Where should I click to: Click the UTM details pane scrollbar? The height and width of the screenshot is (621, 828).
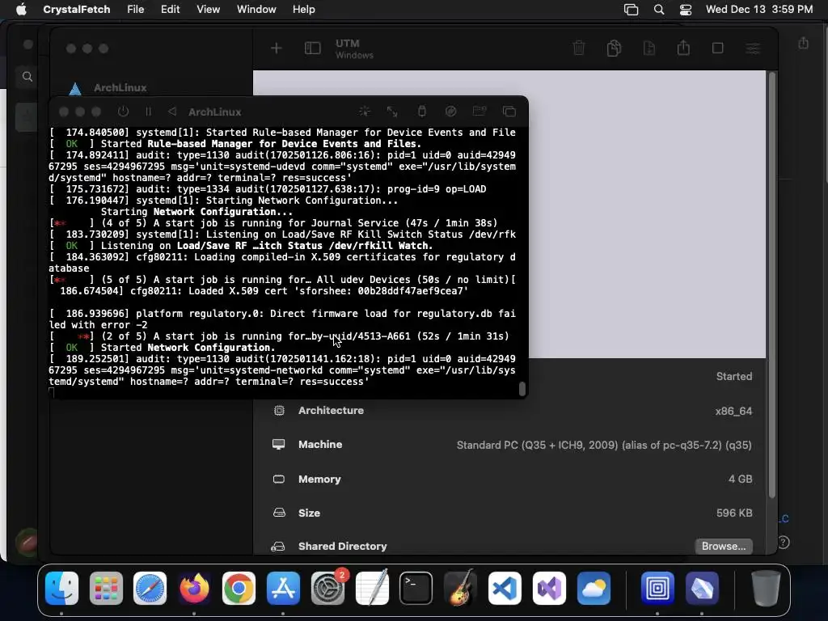coord(772,285)
